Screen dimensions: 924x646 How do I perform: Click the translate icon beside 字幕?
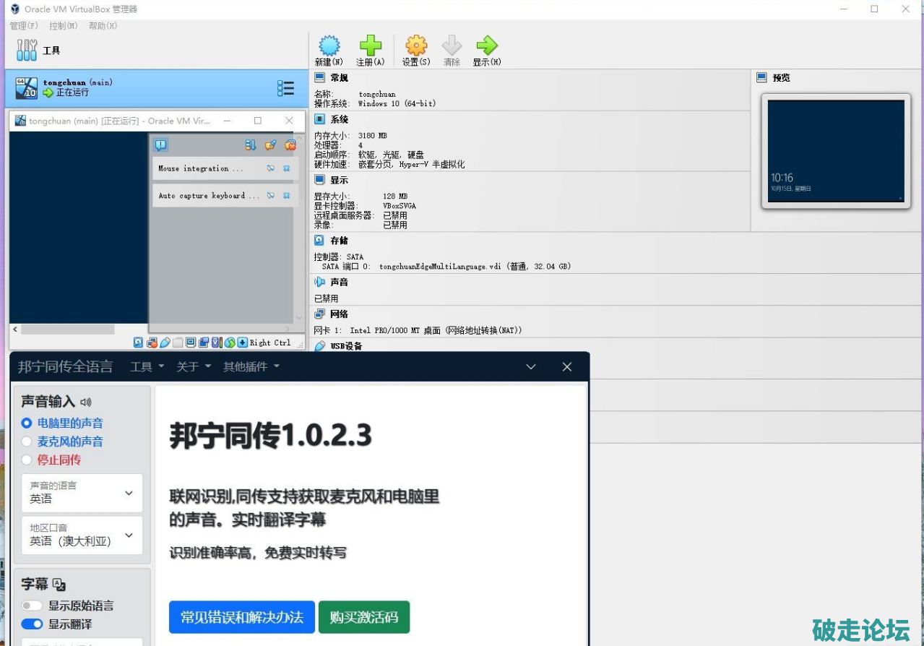59,585
